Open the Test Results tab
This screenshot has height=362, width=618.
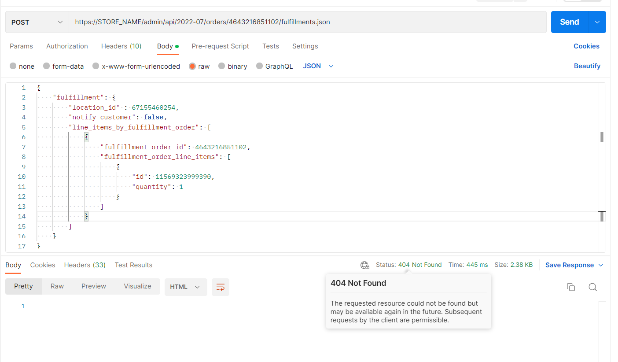(x=133, y=265)
